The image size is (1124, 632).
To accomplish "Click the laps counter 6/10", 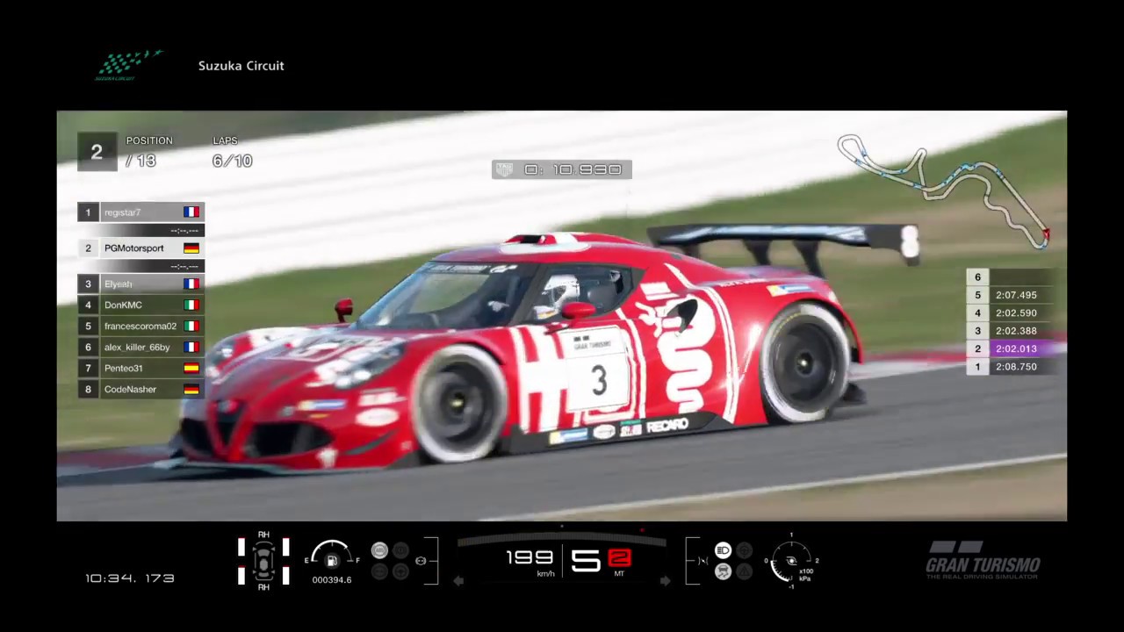I will [232, 162].
